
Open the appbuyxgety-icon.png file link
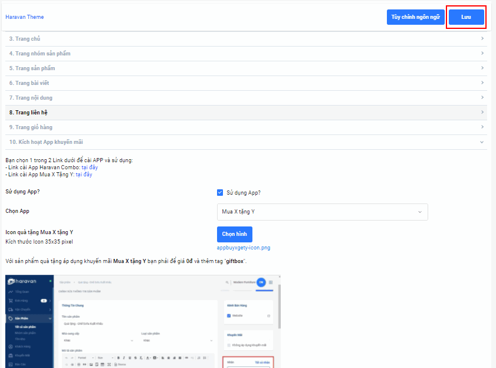click(x=244, y=248)
